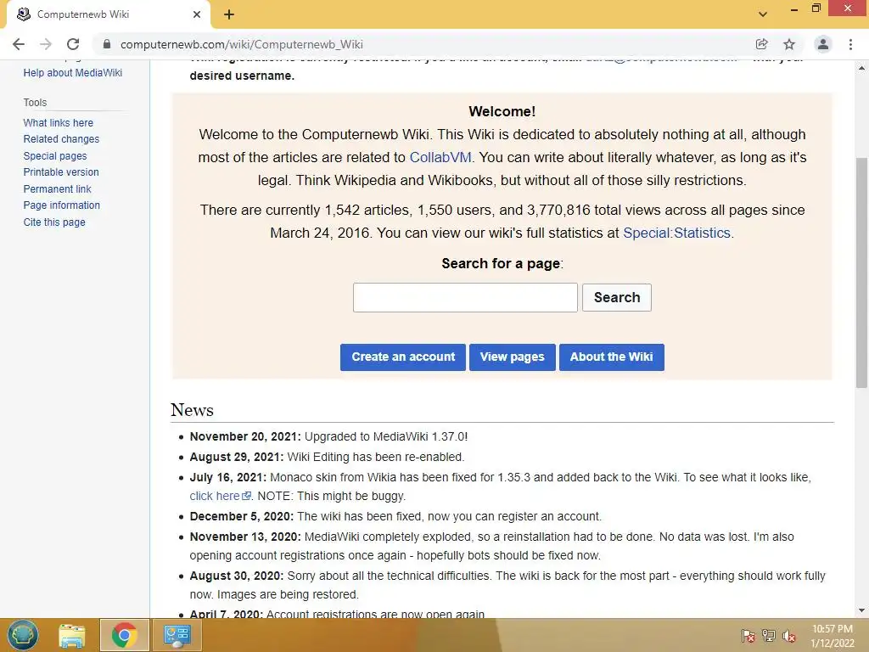Follow the 'click here' Monaco skin link
Screen dimensions: 869x652
click(x=220, y=496)
